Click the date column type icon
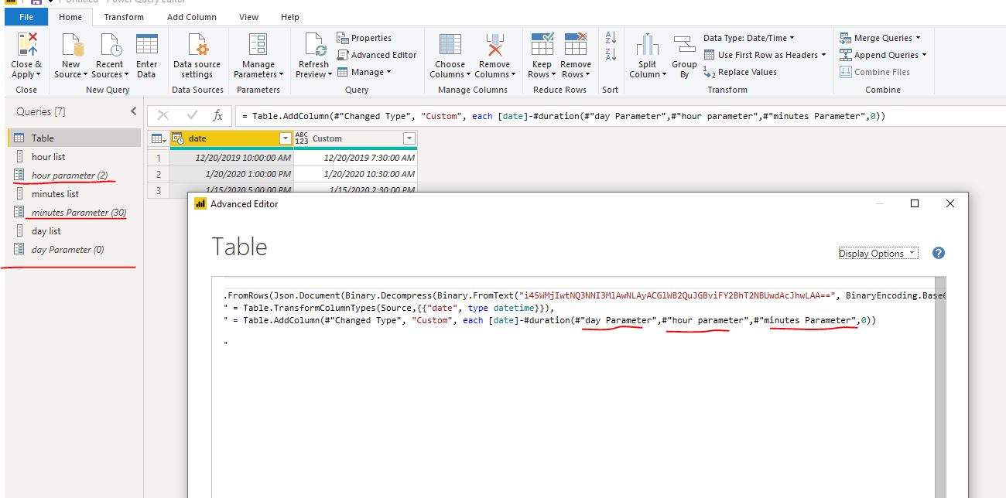The height and width of the screenshot is (498, 1006). pos(178,138)
